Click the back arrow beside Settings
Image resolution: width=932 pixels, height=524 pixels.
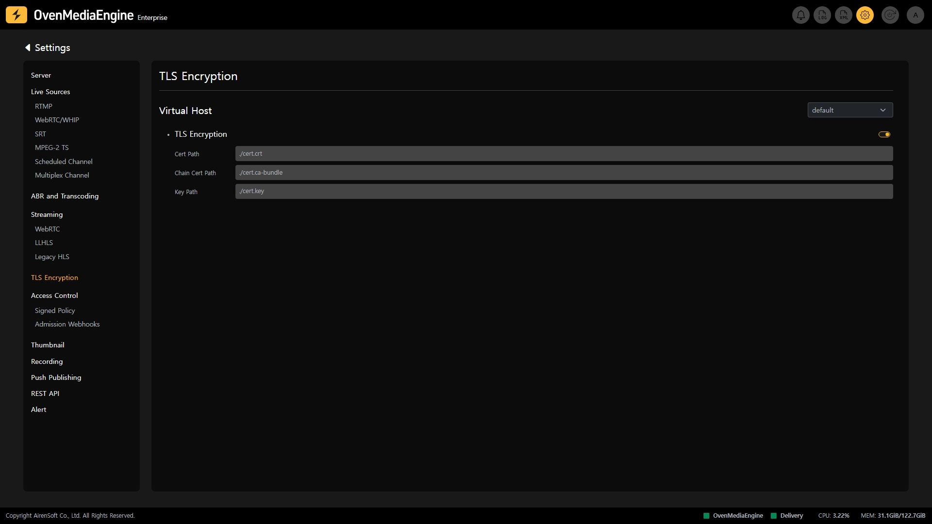pos(28,48)
